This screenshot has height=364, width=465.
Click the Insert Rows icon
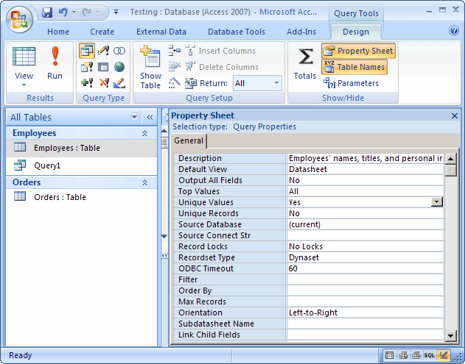(175, 51)
